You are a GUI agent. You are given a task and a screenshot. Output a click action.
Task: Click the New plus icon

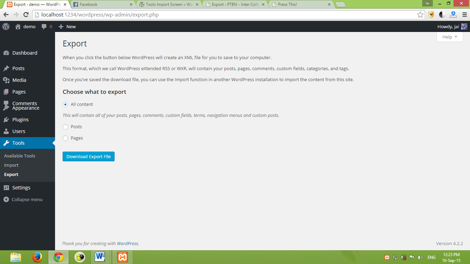pos(61,26)
